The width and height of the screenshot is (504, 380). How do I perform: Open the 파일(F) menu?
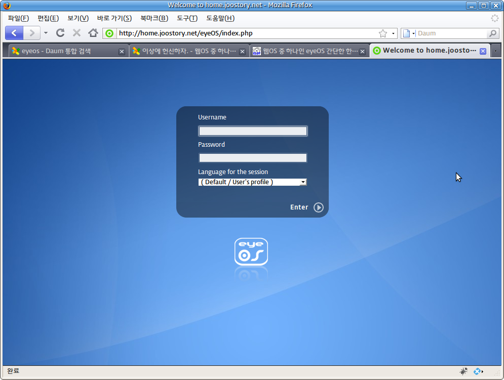pyautogui.click(x=18, y=18)
